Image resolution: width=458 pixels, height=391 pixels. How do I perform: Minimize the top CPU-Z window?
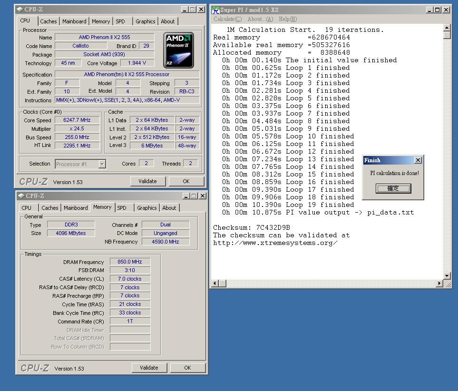(185, 10)
